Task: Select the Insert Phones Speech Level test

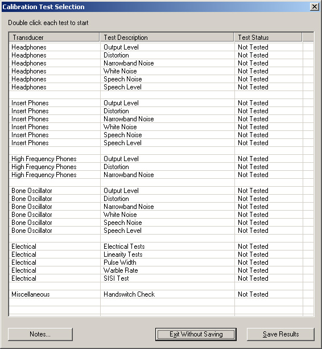Action: tap(161, 143)
